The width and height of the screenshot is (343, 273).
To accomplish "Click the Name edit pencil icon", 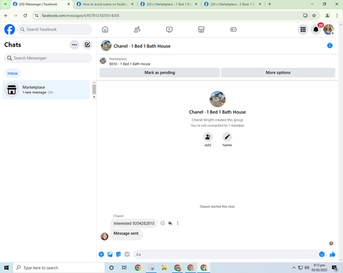I will 227,137.
